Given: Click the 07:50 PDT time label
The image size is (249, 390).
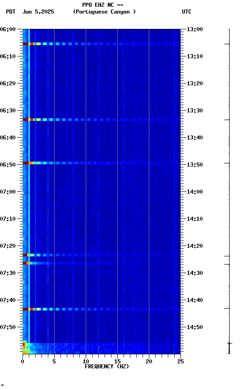Looking at the screenshot, I should pos(8,327).
